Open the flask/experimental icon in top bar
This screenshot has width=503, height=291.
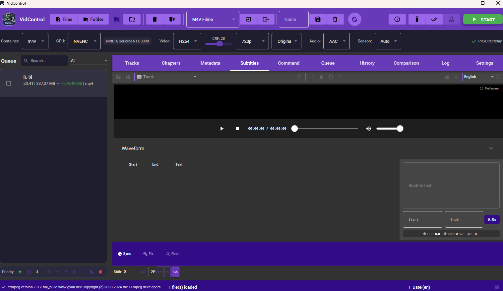tap(452, 19)
